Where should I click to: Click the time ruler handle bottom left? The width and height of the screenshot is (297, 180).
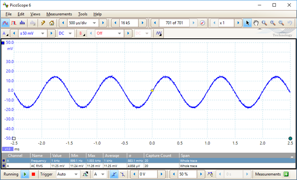coord(14,138)
